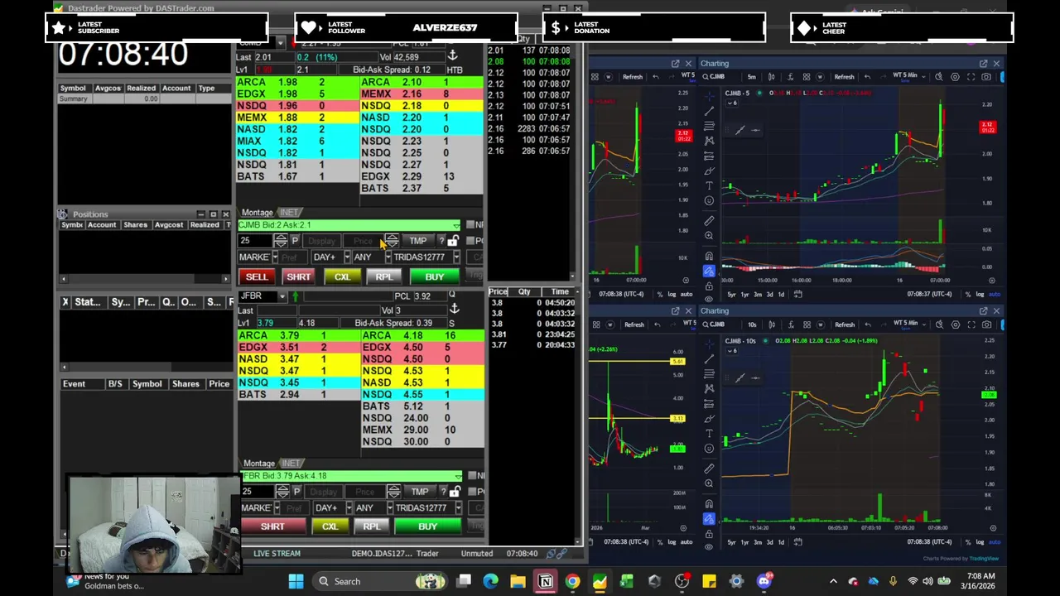Open Discord from the taskbar
1060x596 pixels.
coord(764,581)
